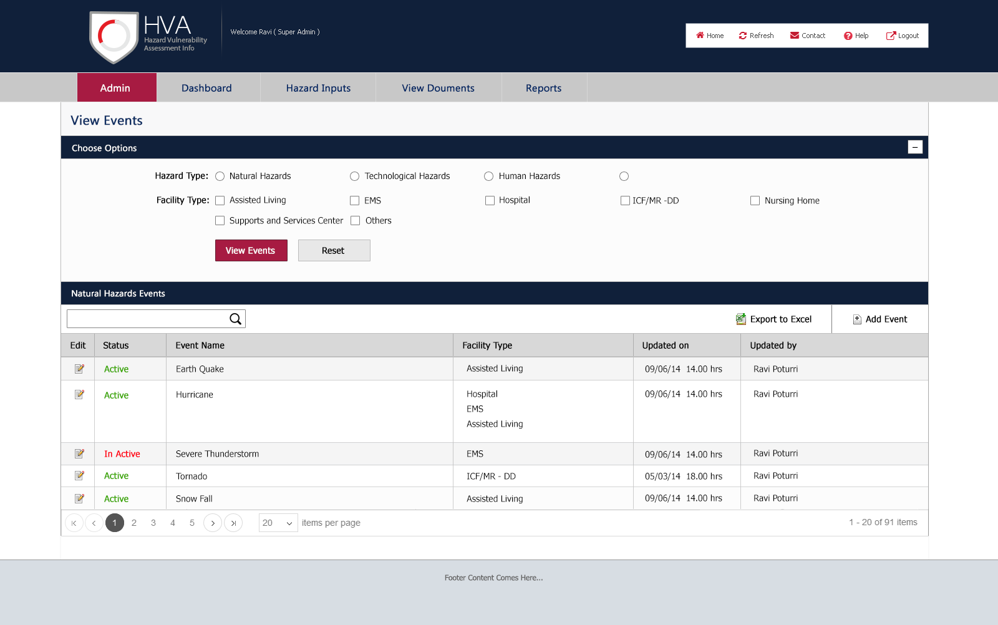Edit the Severe Thunderstorm event

79,453
